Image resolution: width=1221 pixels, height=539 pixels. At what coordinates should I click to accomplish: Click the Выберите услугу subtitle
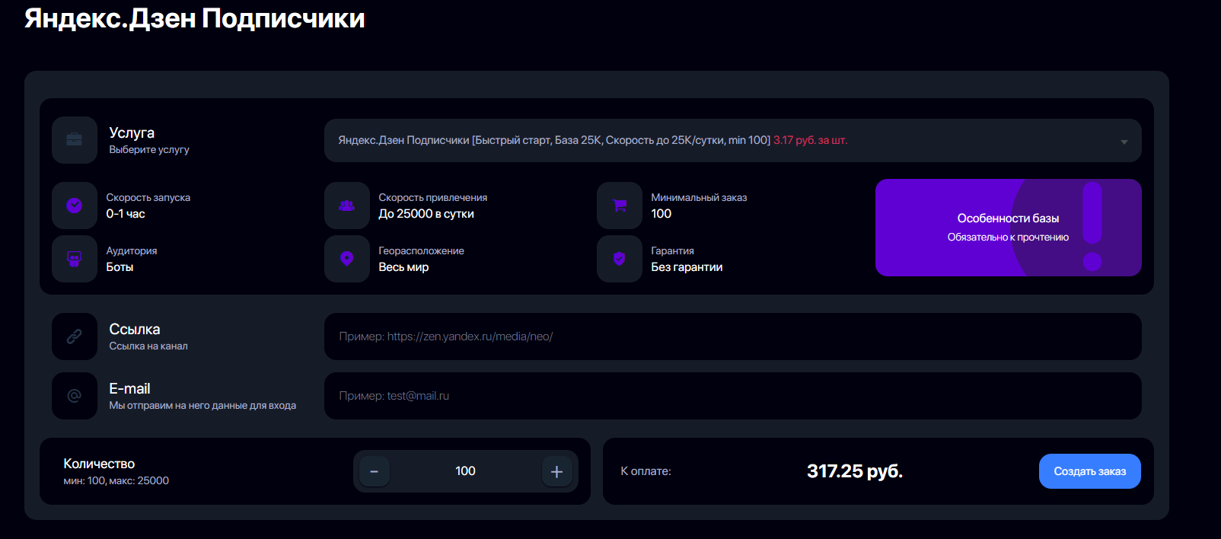[x=149, y=149]
